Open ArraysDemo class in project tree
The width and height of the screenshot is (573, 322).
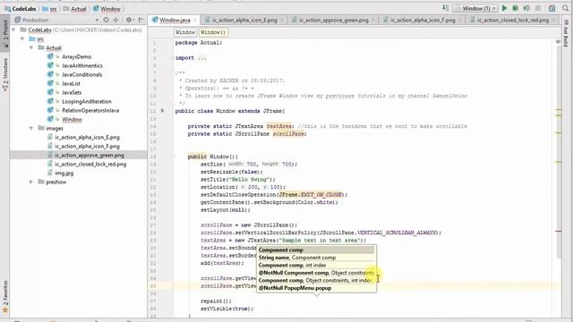76,56
